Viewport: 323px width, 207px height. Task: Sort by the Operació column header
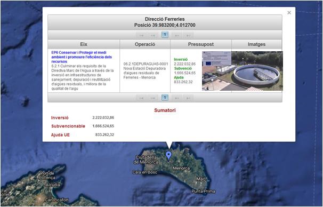(145, 44)
